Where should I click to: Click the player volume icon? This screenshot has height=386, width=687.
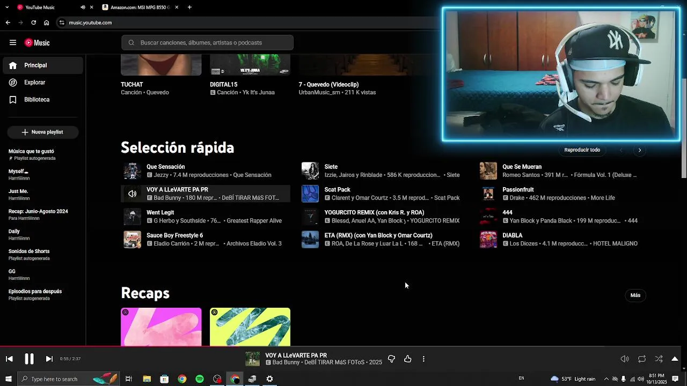click(625, 359)
